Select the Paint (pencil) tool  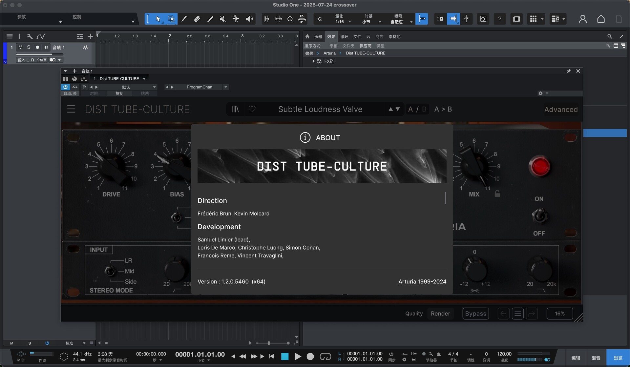(x=210, y=19)
